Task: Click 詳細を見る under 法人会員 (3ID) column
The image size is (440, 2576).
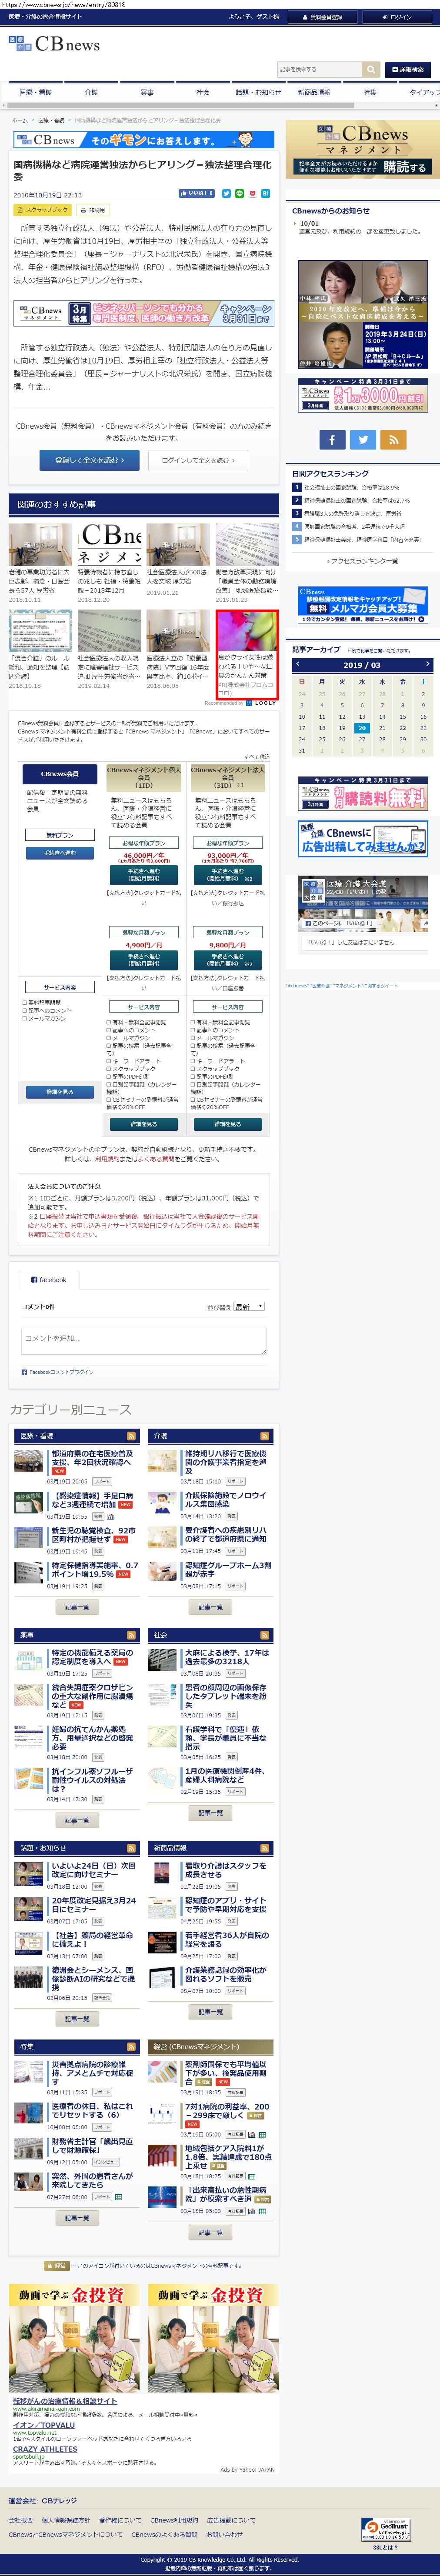Action: coord(228,1124)
